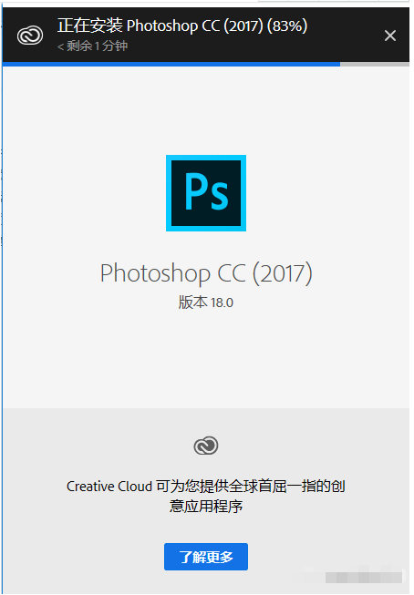
Task: Click the gray Creative Cloud icon above description
Action: coord(206,446)
